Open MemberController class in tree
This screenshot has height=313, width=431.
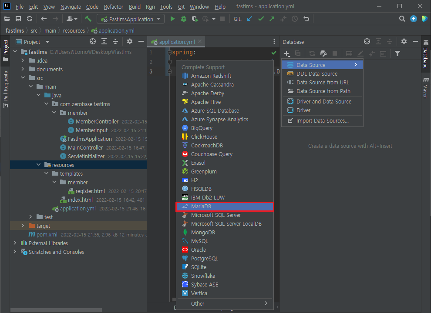pos(97,121)
